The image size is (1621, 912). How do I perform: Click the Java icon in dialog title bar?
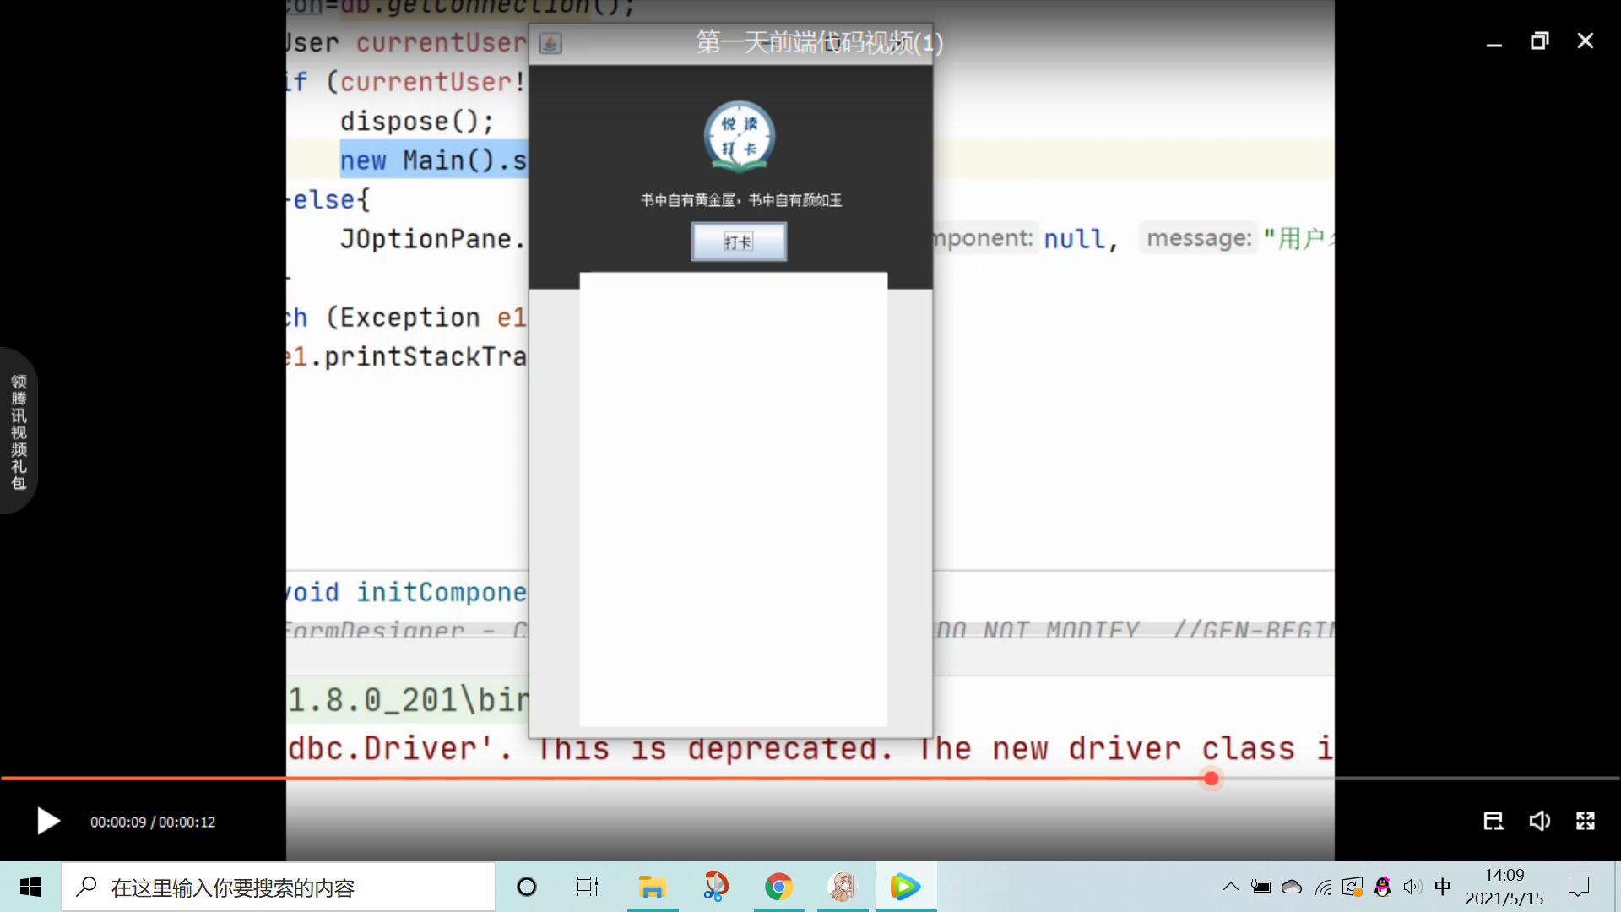click(x=550, y=43)
